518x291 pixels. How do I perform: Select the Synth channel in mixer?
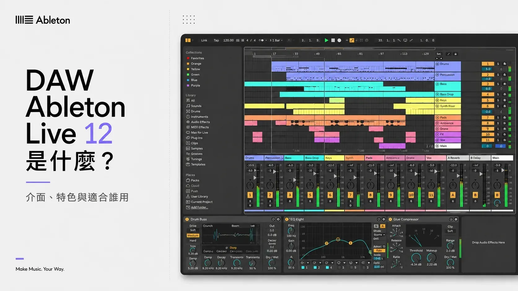click(354, 158)
